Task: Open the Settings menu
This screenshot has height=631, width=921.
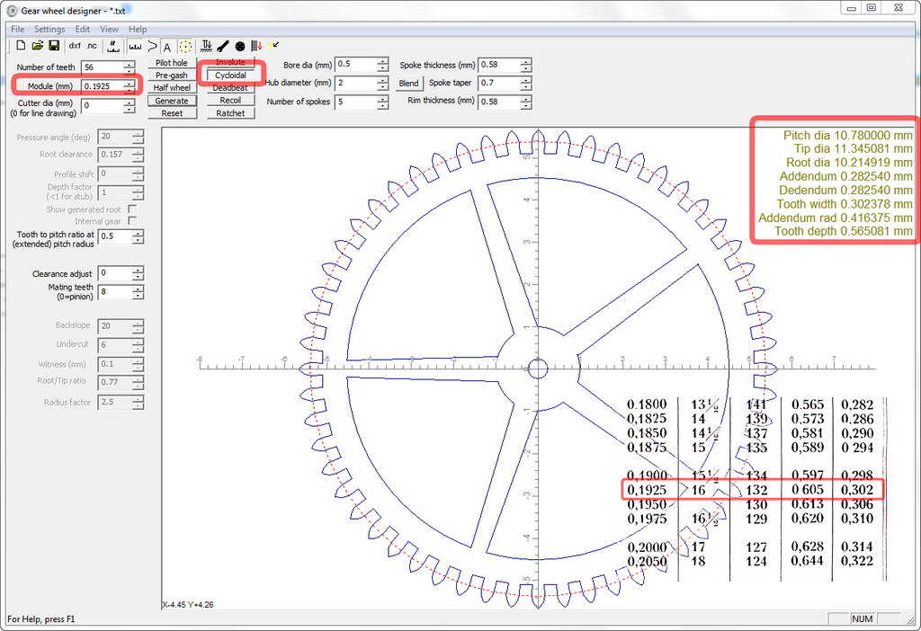Action: [x=49, y=30]
